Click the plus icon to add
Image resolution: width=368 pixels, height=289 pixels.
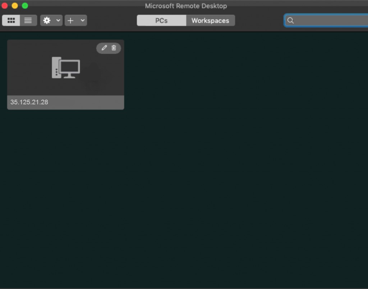[70, 20]
